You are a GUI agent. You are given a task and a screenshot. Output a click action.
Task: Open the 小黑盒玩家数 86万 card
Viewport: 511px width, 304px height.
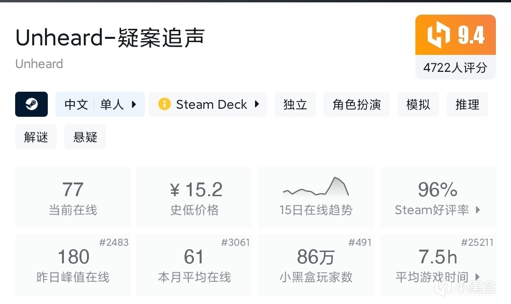click(x=316, y=265)
